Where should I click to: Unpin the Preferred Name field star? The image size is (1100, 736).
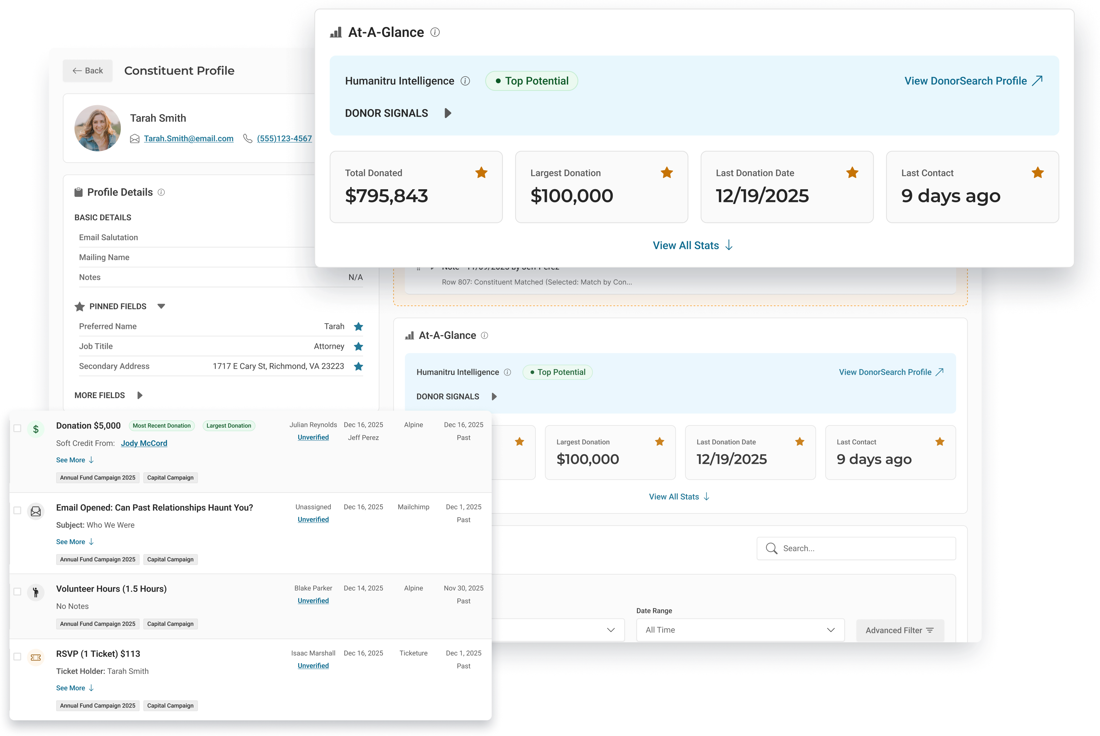[x=358, y=326]
